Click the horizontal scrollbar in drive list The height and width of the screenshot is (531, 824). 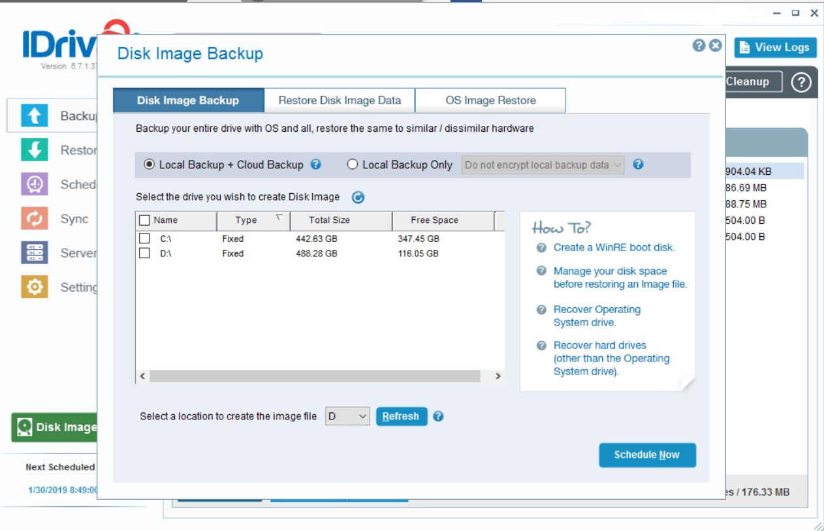tap(315, 376)
